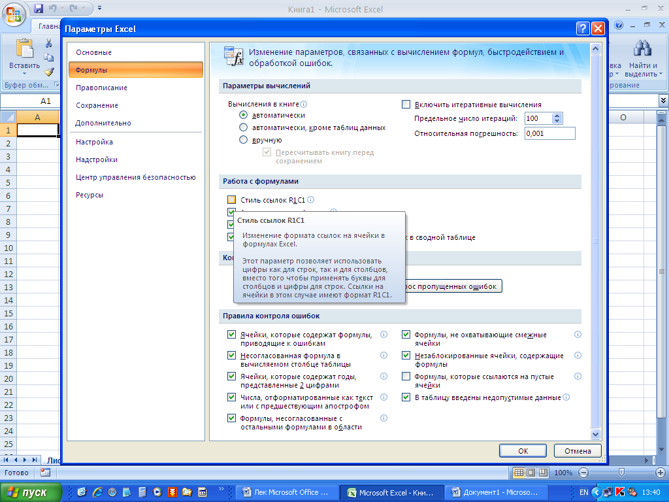Click the zoom slider handle
Viewport: 669px width, 502px height.
[x=622, y=473]
